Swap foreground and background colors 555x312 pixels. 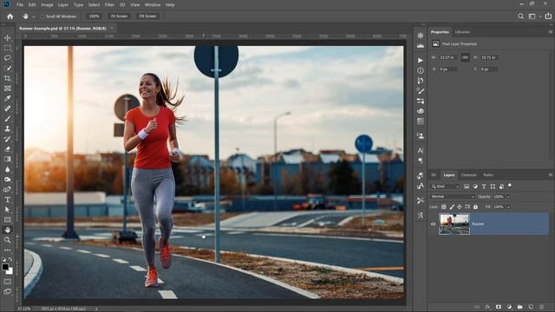(10, 260)
